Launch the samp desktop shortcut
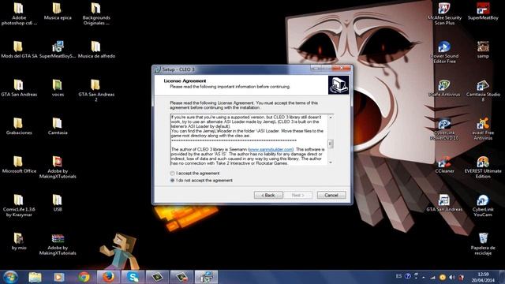 coord(483,49)
